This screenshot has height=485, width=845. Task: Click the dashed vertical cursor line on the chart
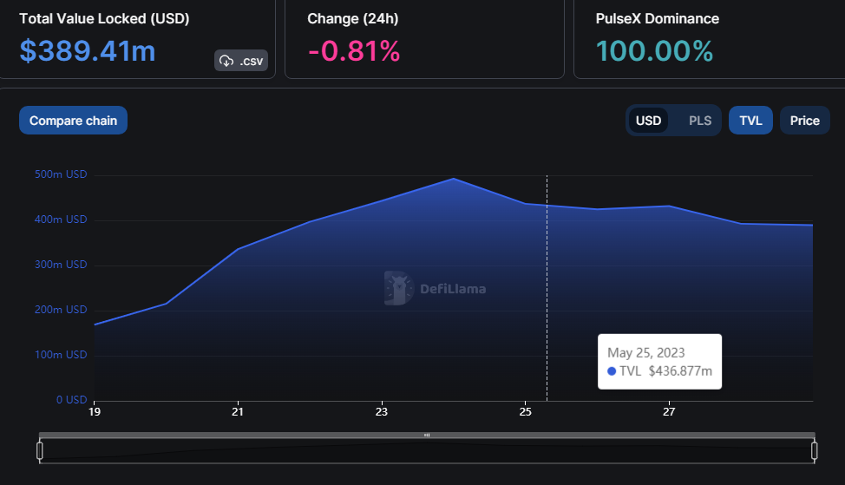547,288
